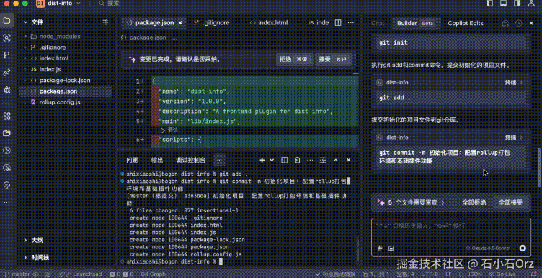Open 终端 link for git commit command
Viewport: 542px width, 278px height.
(514, 138)
